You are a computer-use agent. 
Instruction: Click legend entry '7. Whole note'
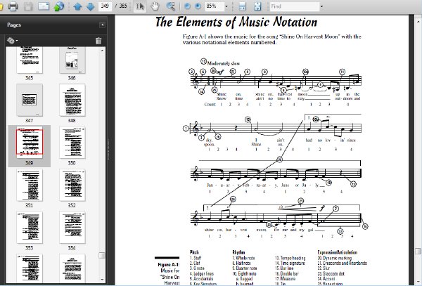[243, 258]
